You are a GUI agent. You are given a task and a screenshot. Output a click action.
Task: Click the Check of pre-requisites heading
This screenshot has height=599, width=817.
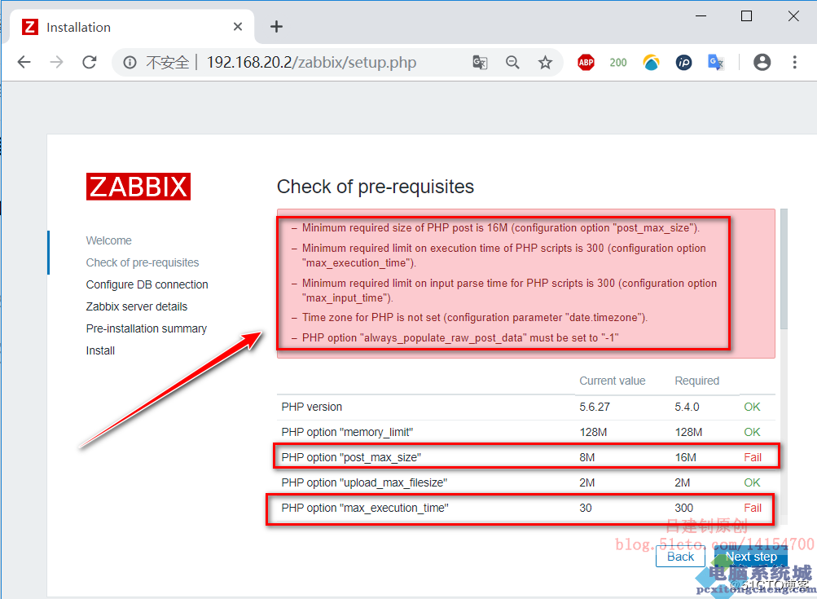coord(376,187)
